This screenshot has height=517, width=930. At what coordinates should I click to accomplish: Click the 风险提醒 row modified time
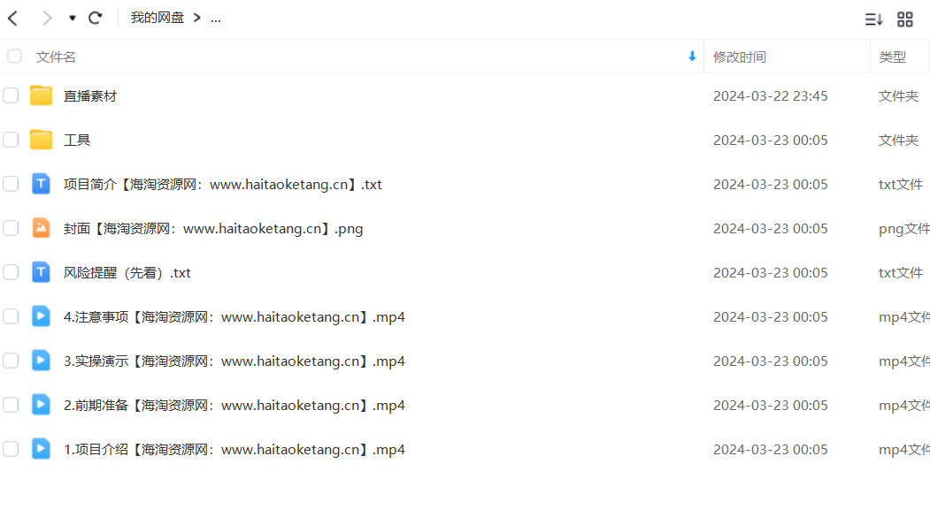(770, 273)
